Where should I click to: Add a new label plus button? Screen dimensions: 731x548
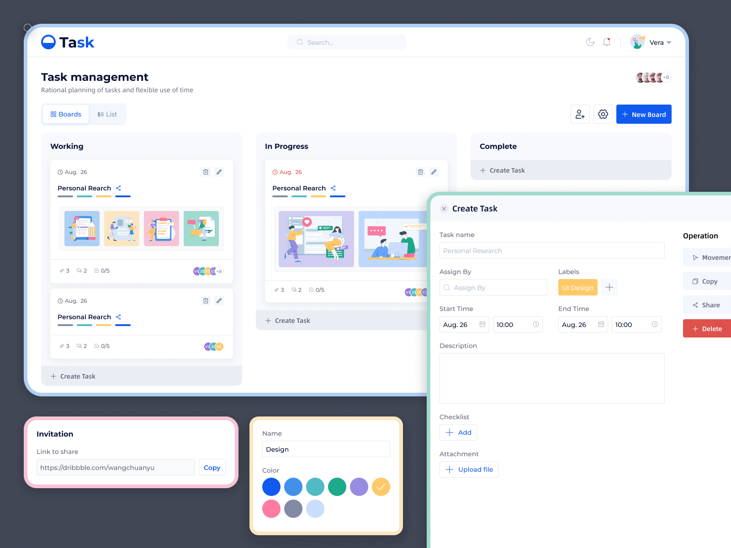[609, 287]
